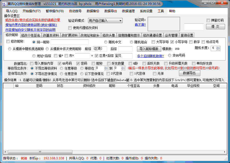Select 从模版中随机挑选昵称 radio button
The width and height of the screenshot is (230, 163).
[x=10, y=49]
